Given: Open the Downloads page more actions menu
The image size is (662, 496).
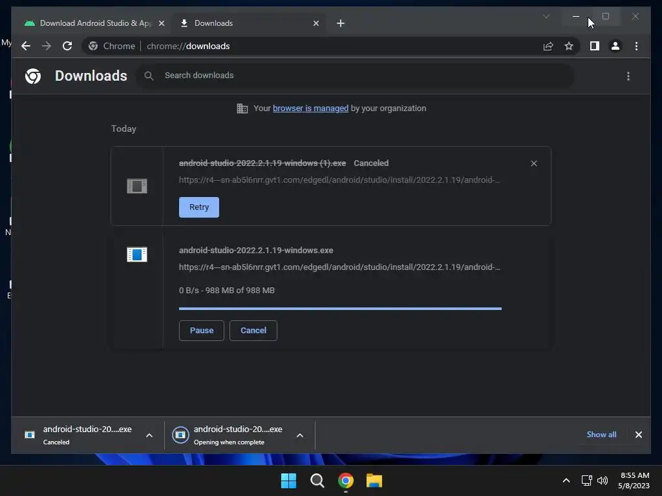Looking at the screenshot, I should pyautogui.click(x=628, y=76).
